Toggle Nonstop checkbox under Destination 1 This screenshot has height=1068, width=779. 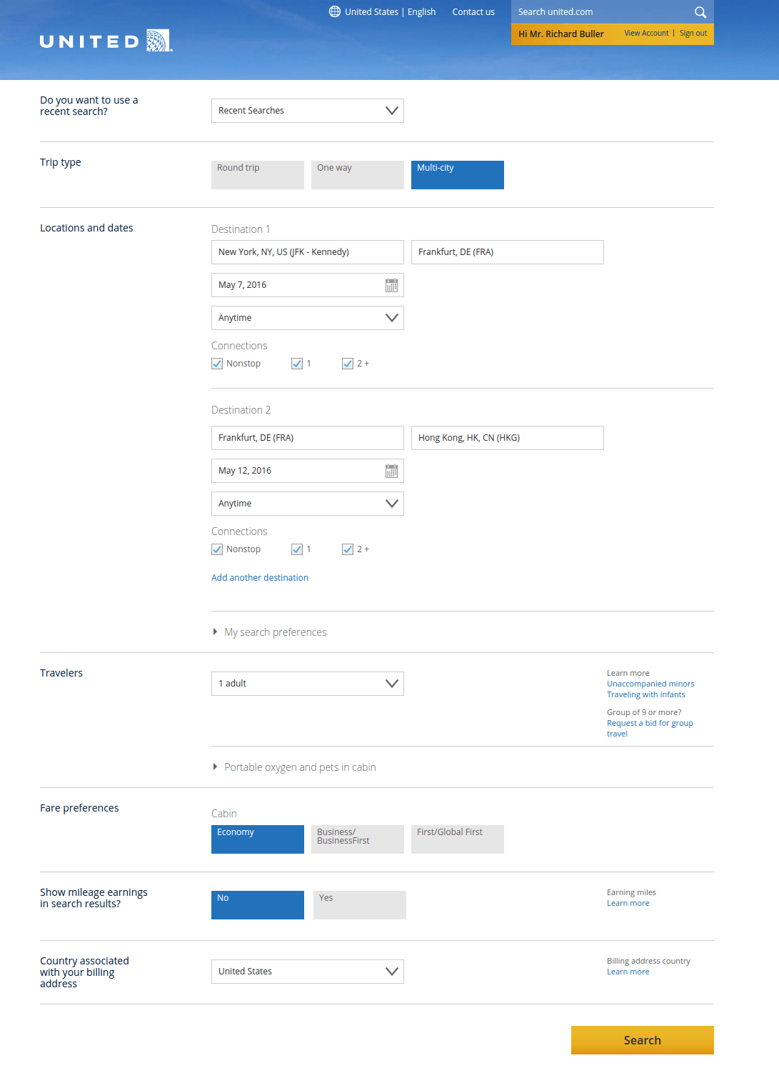pos(217,364)
